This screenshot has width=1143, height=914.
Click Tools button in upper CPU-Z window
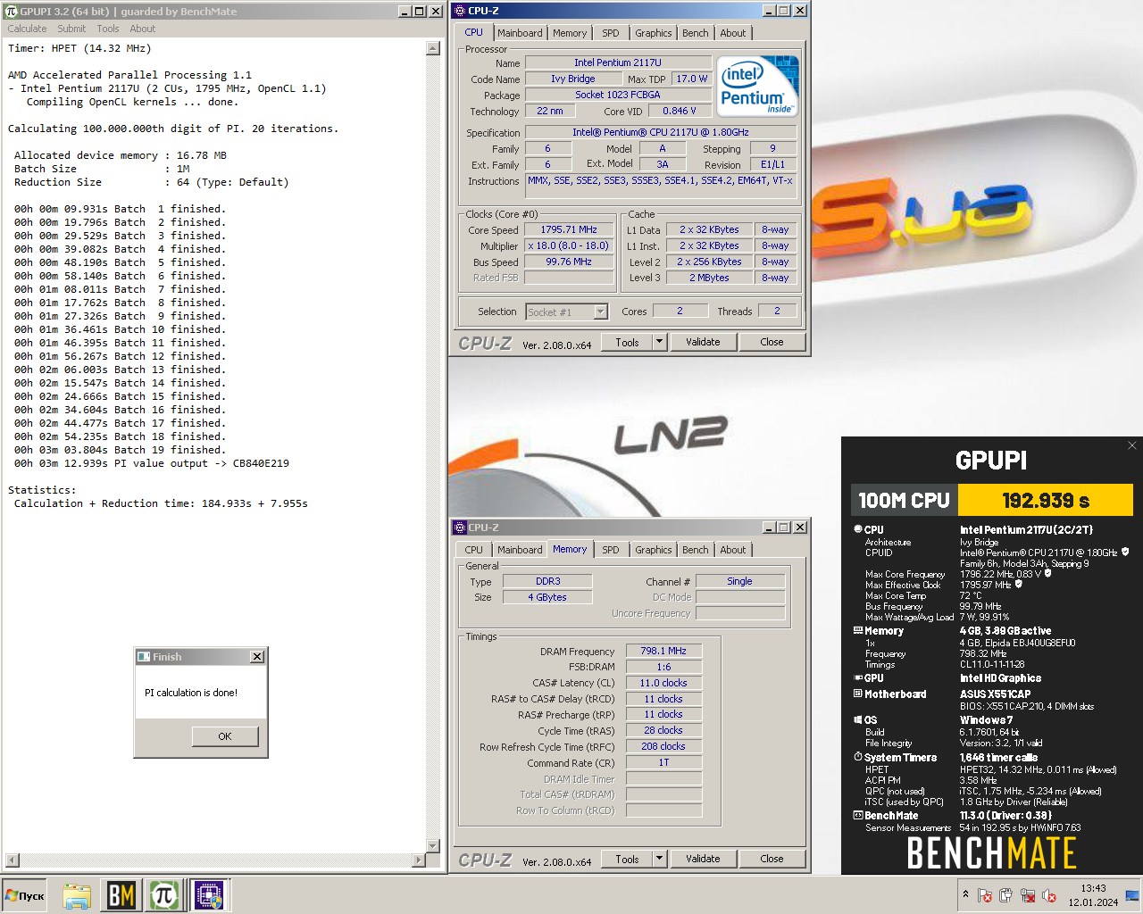tap(627, 342)
